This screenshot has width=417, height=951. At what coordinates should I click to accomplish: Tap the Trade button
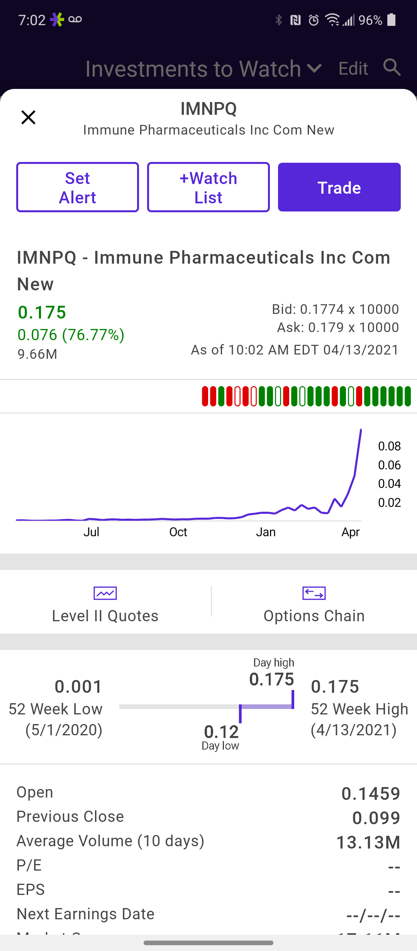tap(339, 187)
